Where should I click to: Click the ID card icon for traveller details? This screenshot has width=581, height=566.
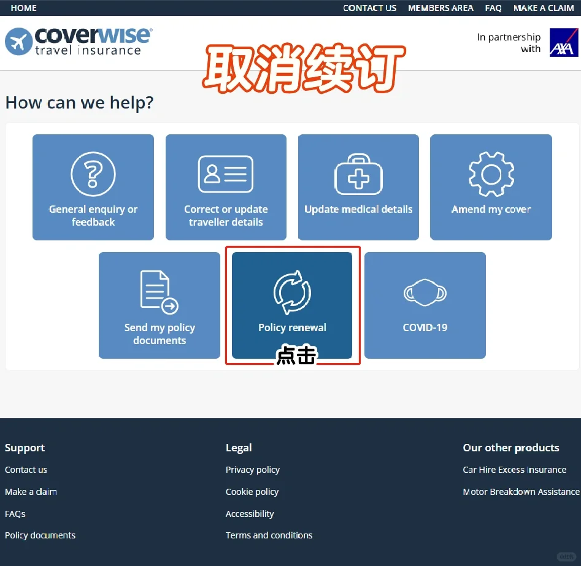point(226,174)
